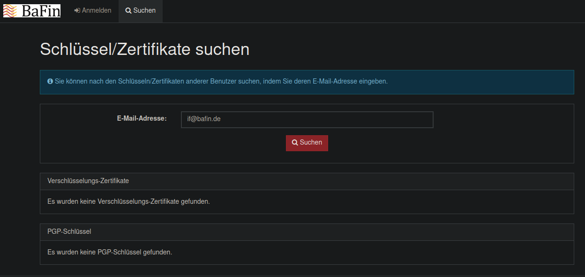Click the magnifier icon inside the red Suchen button

click(295, 143)
